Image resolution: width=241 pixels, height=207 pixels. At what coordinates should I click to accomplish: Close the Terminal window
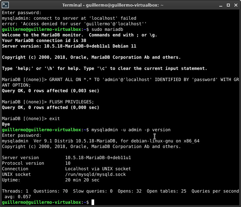235,5
